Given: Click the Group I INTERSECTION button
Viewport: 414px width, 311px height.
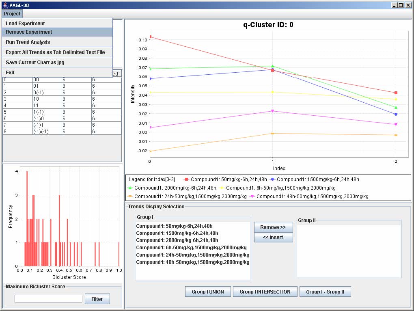Looking at the screenshot, I should coord(265,292).
